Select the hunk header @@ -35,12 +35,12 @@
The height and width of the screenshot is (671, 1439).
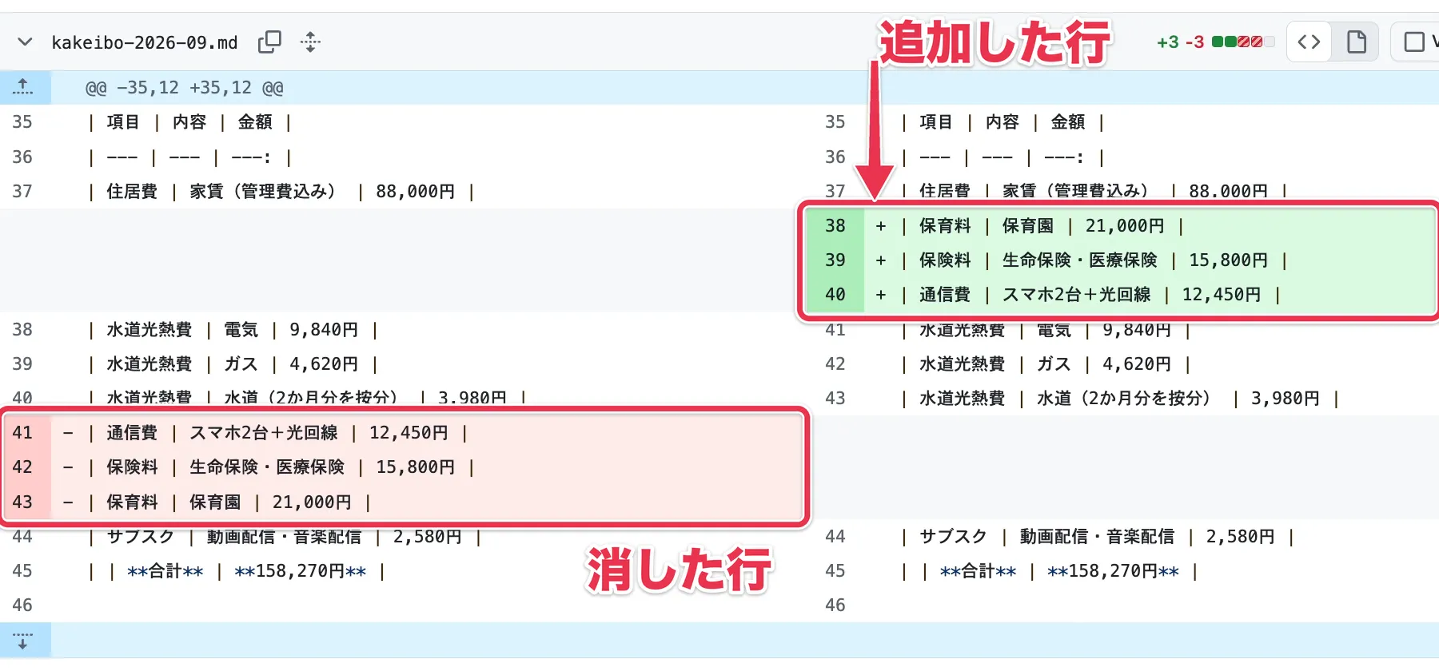click(185, 88)
